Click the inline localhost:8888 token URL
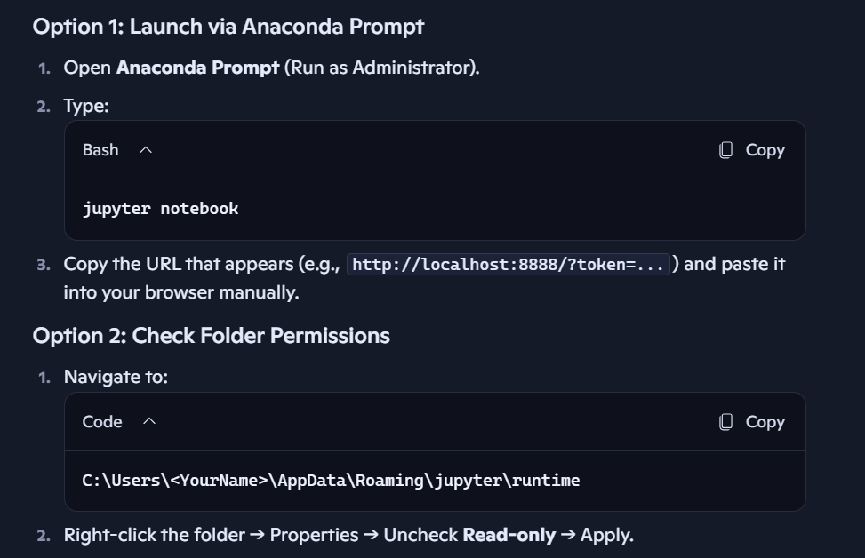 pos(509,265)
